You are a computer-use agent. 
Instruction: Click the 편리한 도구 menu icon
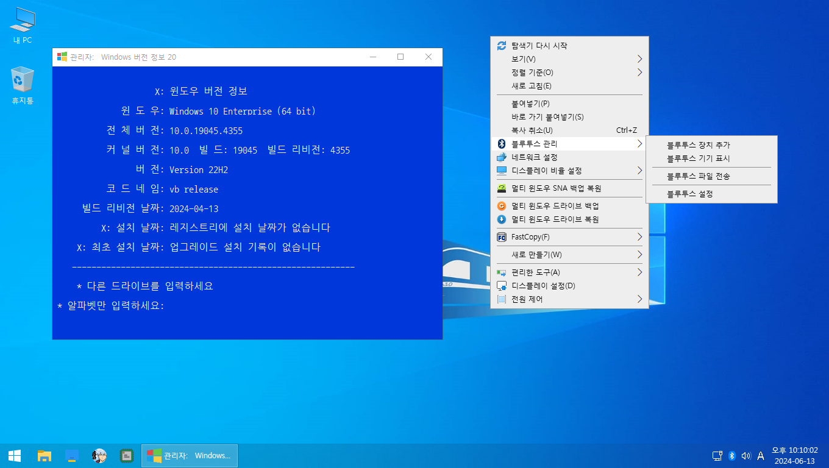point(502,272)
